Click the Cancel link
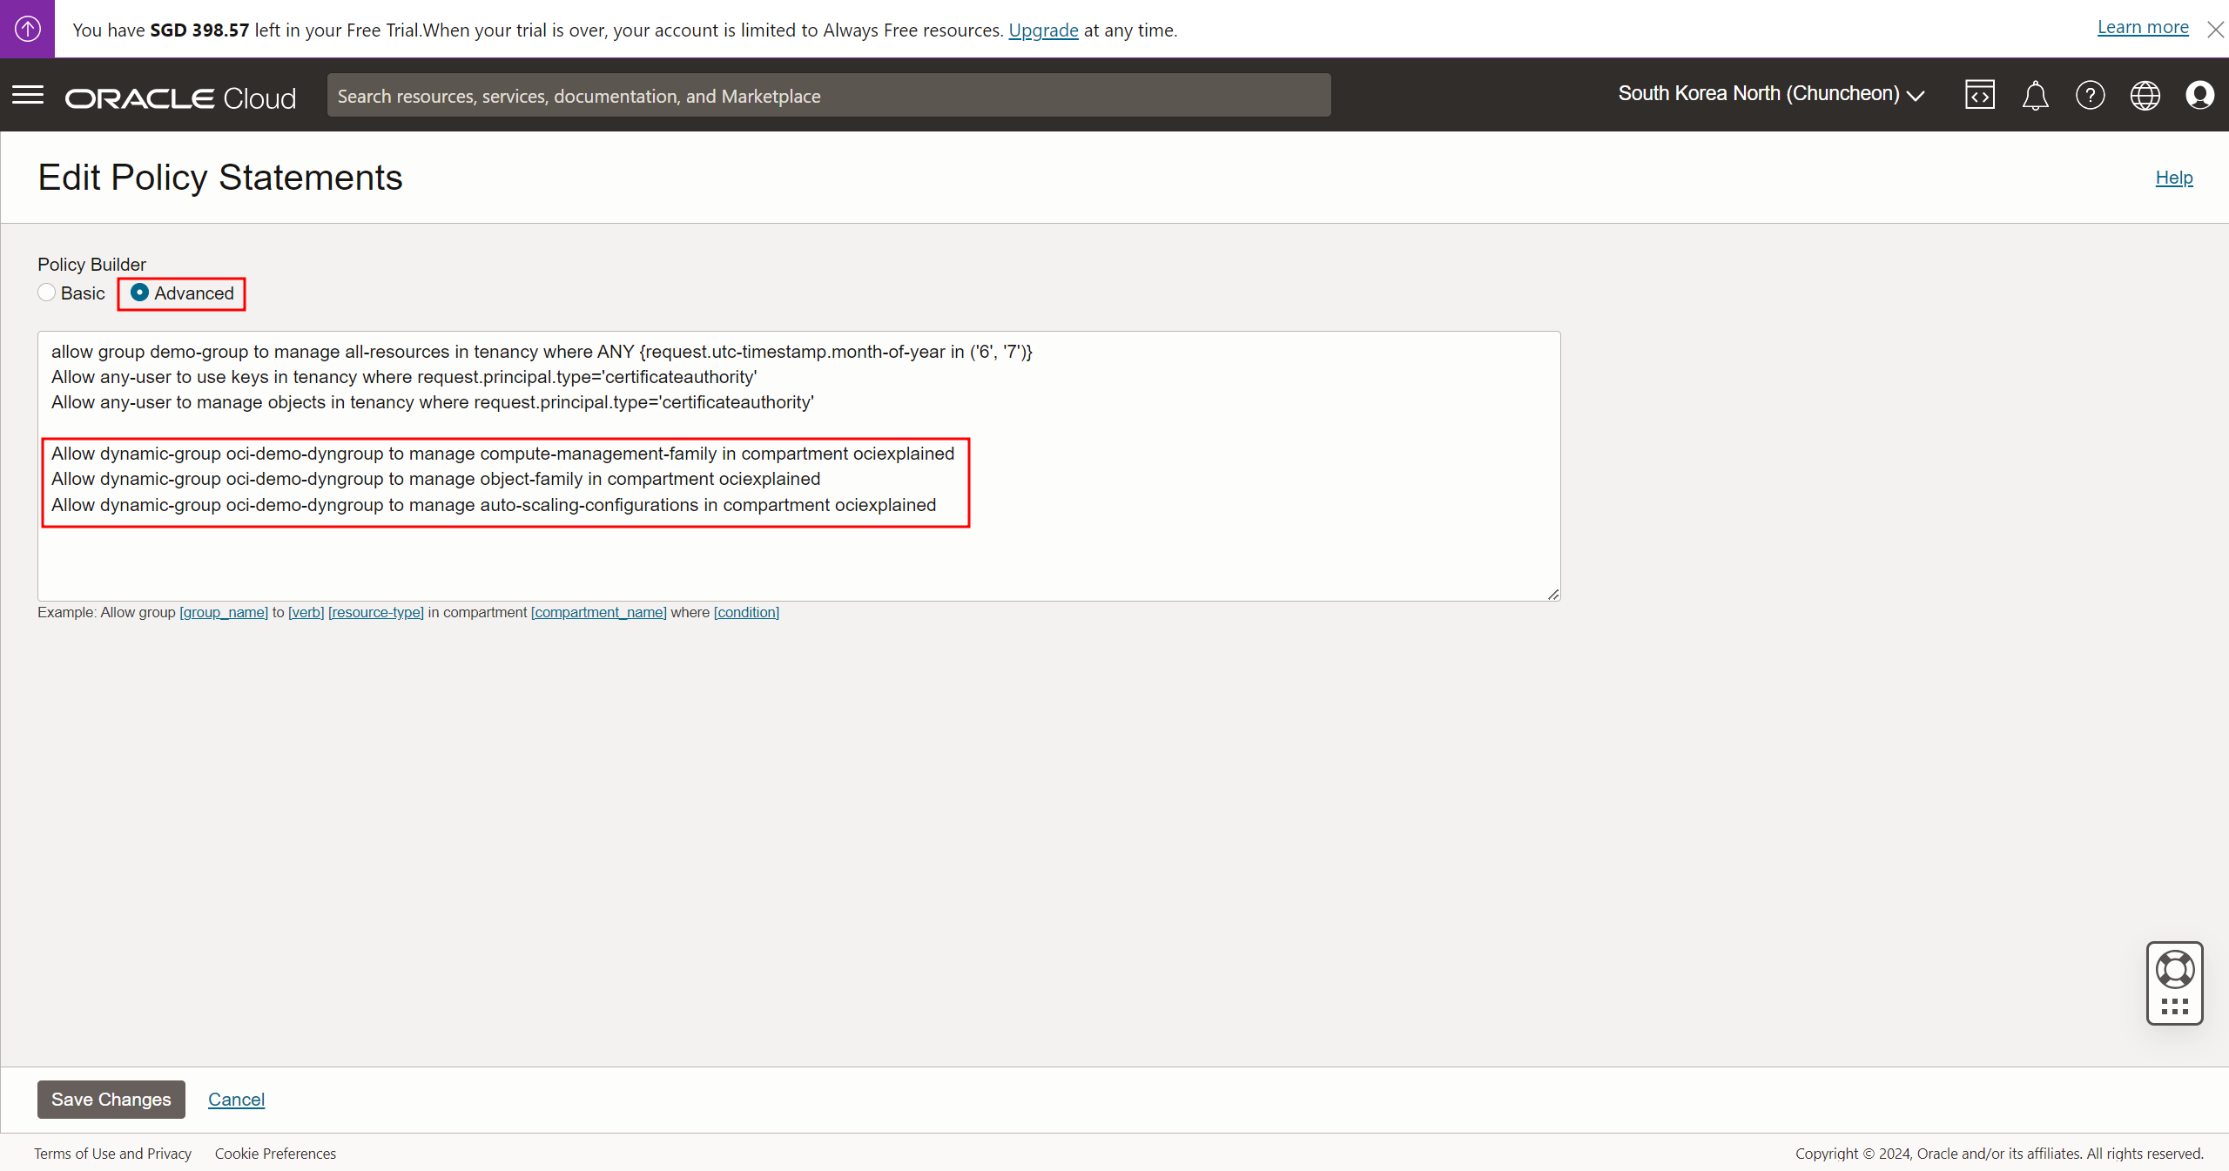This screenshot has height=1171, width=2229. [x=236, y=1099]
